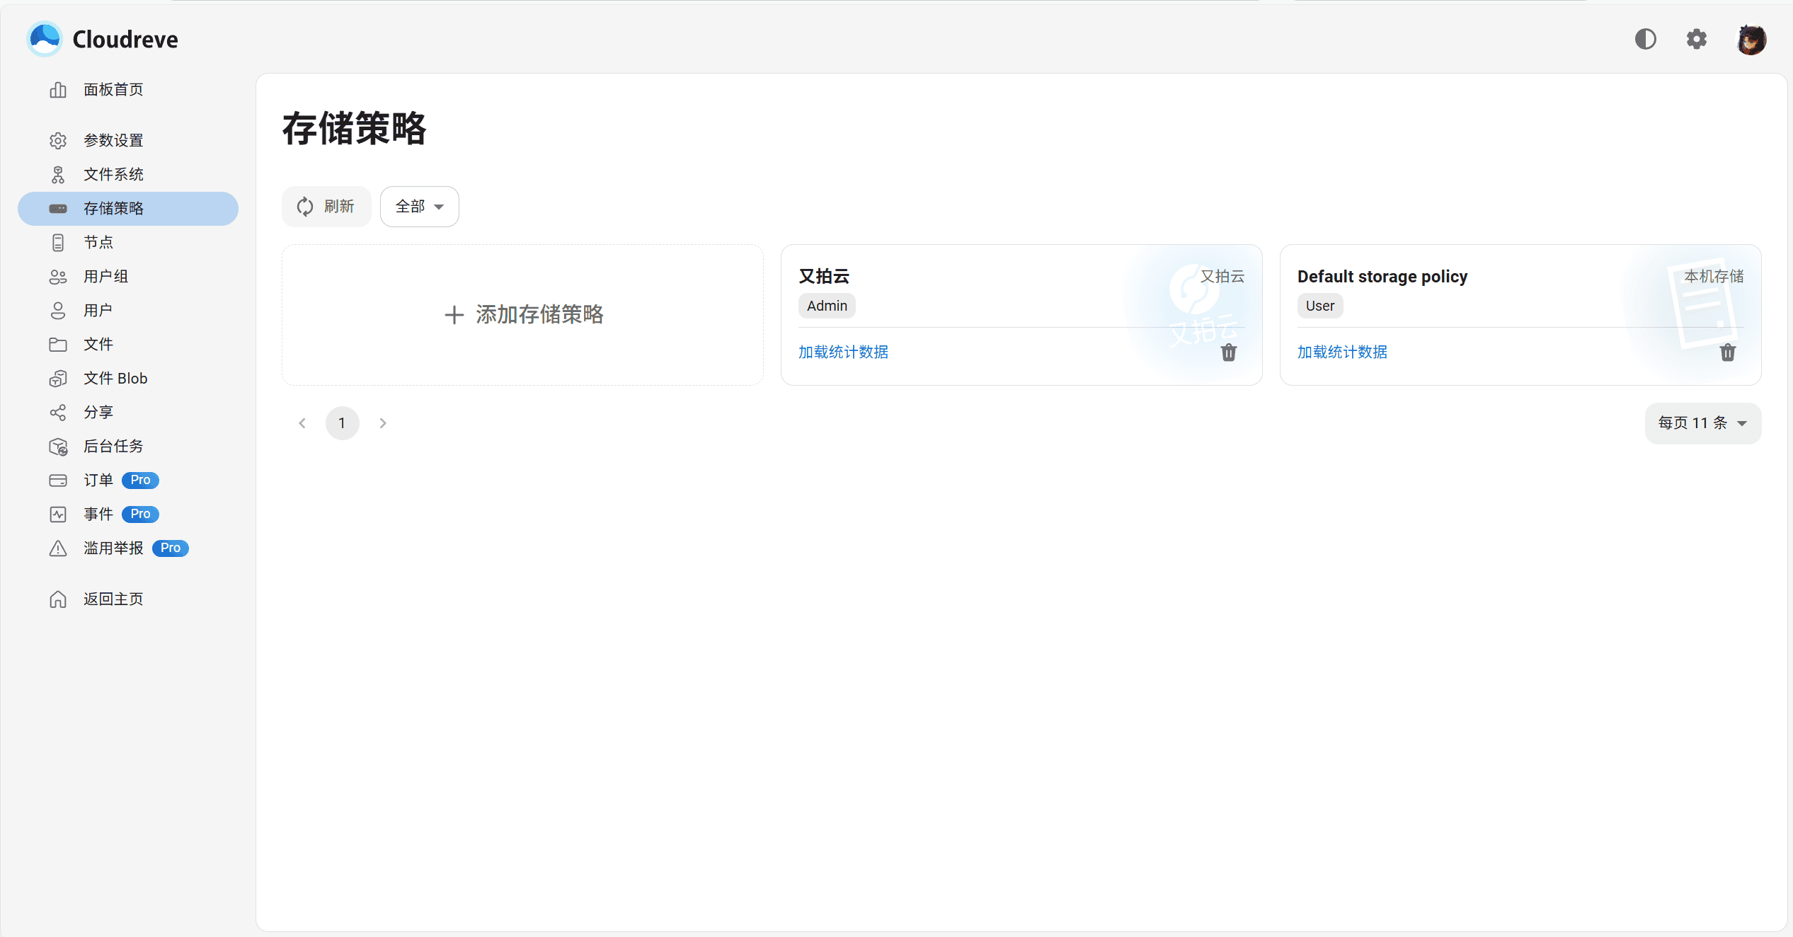Viewport: 1793px width, 937px height.
Task: Load statistics for Default storage policy
Action: pos(1341,352)
